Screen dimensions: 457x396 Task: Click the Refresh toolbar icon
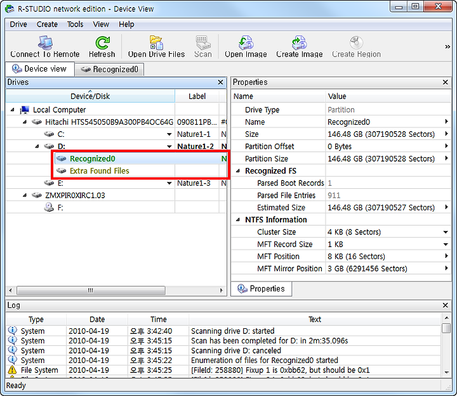click(x=102, y=42)
